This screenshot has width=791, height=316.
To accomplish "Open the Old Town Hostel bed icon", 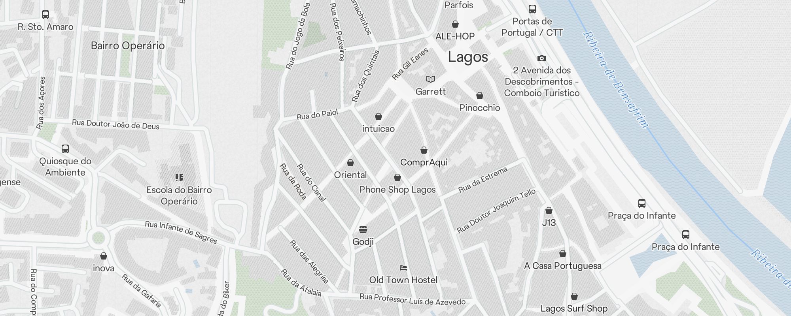I will [403, 268].
